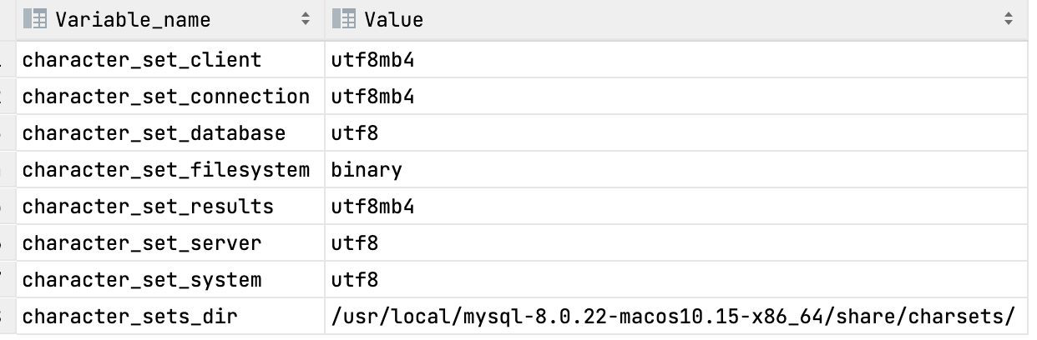
Task: Click the character_set_system cell
Action: coord(142,280)
